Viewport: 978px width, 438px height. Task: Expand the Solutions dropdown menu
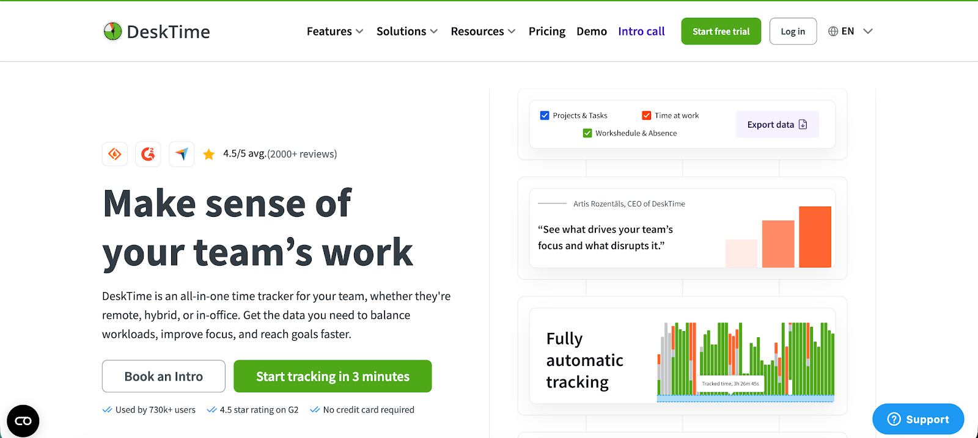[407, 31]
